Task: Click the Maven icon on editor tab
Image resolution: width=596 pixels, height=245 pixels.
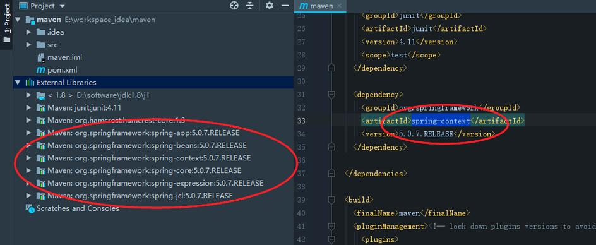Action: 303,6
